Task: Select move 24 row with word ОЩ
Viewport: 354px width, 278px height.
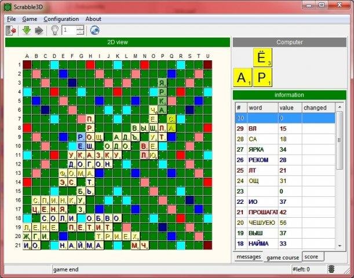Action: 285,181
